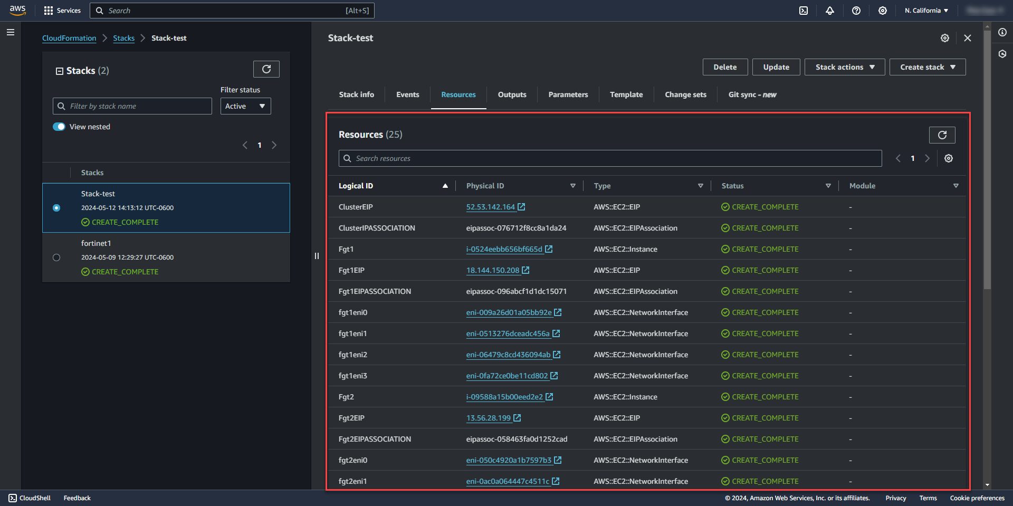The width and height of the screenshot is (1013, 506).
Task: Switch to the Change sets tab
Action: pyautogui.click(x=685, y=94)
